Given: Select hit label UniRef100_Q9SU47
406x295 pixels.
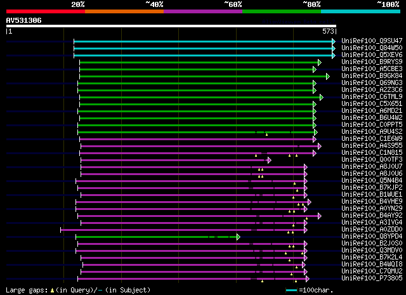Looking at the screenshot, I should tap(372, 41).
